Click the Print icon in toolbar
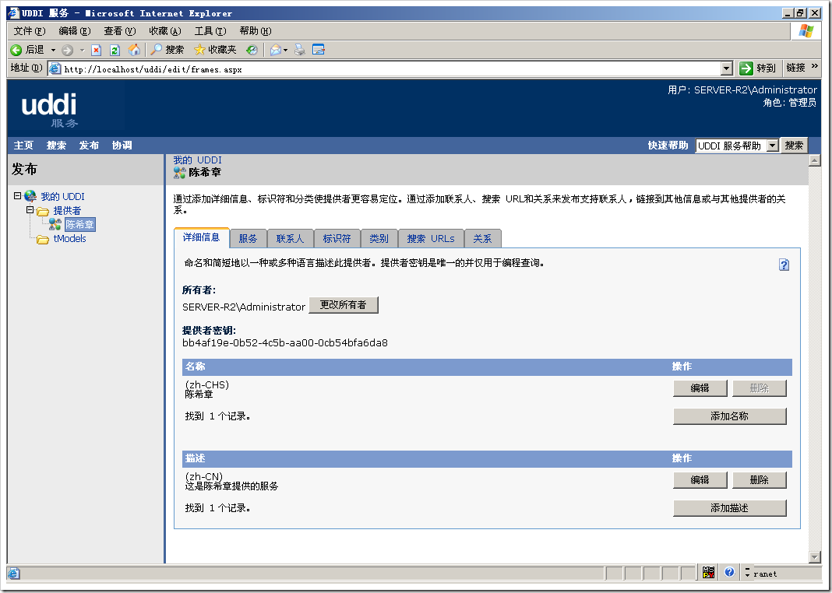Screen dimensions: 832x593 (x=300, y=50)
